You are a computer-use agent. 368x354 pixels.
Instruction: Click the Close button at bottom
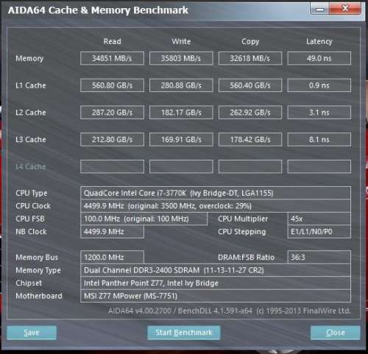click(x=336, y=333)
